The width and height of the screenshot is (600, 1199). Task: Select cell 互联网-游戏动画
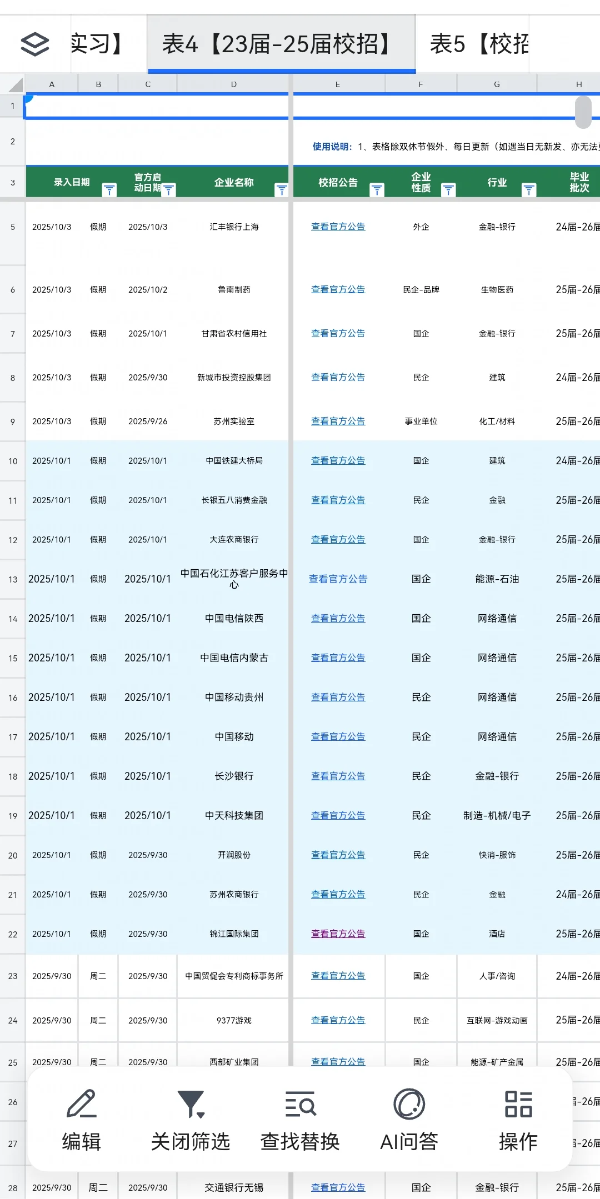[497, 1021]
